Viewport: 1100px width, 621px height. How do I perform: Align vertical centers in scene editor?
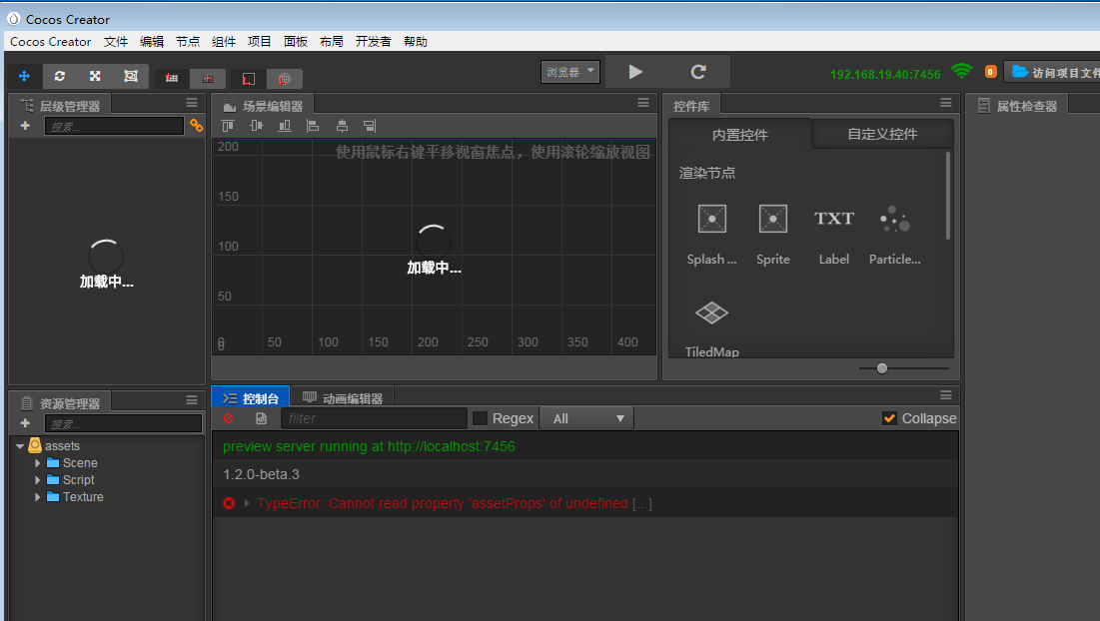[257, 126]
